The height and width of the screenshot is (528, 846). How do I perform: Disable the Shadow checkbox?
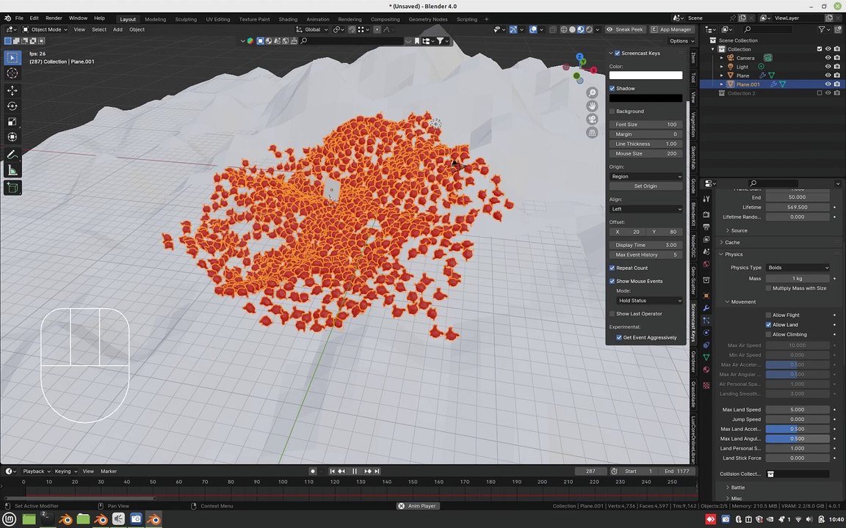pyautogui.click(x=612, y=88)
